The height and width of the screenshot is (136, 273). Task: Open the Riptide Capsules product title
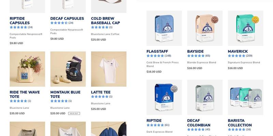[20, 21]
